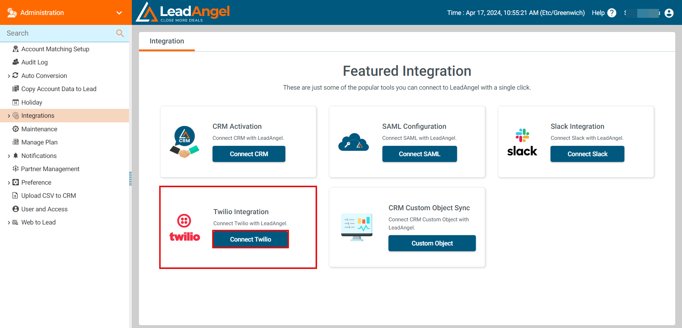The height and width of the screenshot is (328, 682).
Task: Click the Manage Plan icon
Action: (16, 142)
